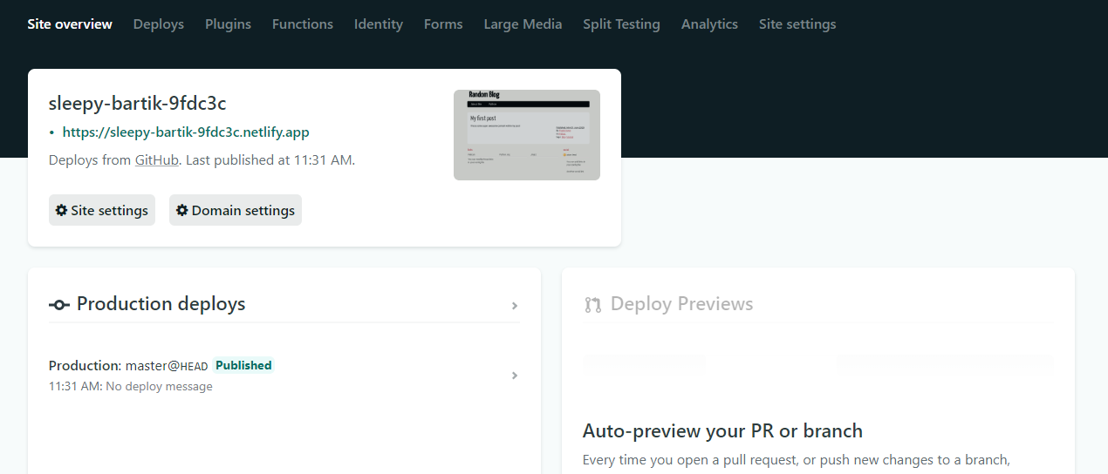Open the Site overview tab
This screenshot has height=474, width=1108.
tap(70, 24)
